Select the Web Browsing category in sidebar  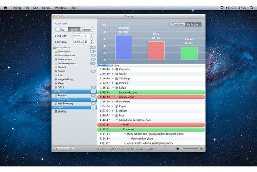click(x=74, y=103)
